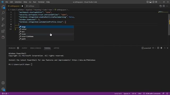This screenshot has height=95, width=170.
Task: Select the powershell terminal label
Action: pyautogui.click(x=146, y=48)
